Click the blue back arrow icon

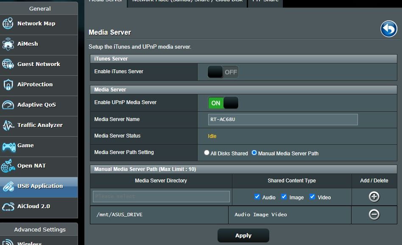389,29
